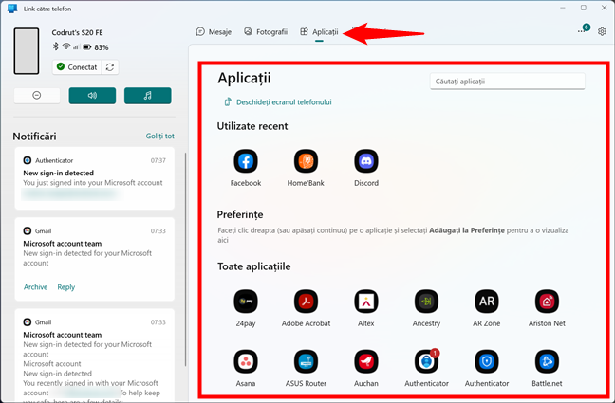Click the Bluetooth status icon
Screen dimensions: 615x403
point(56,46)
